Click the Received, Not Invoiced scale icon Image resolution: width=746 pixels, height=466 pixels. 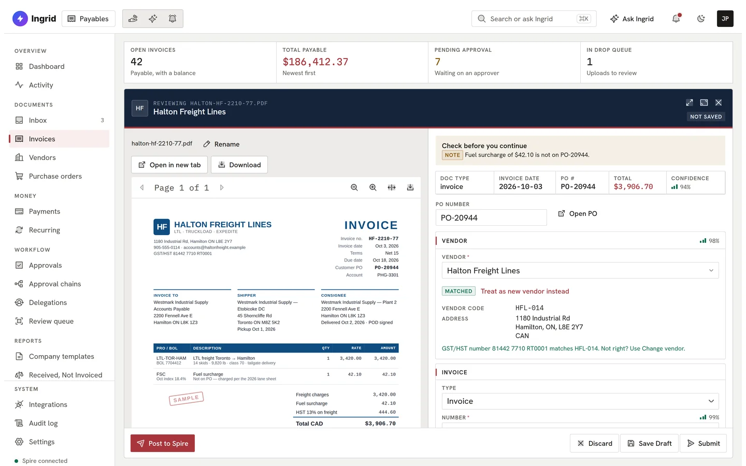(19, 375)
